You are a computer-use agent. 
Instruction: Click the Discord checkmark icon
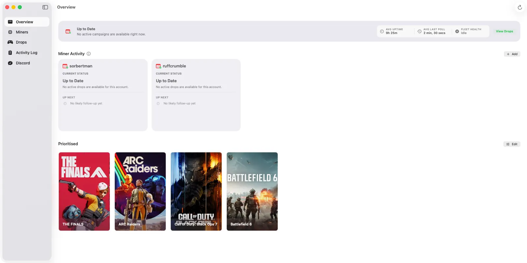pyautogui.click(x=10, y=63)
